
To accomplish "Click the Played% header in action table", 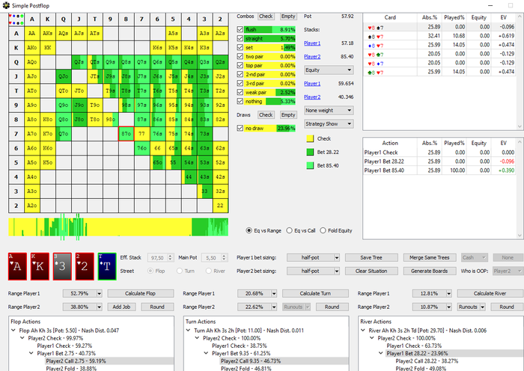I will [454, 143].
